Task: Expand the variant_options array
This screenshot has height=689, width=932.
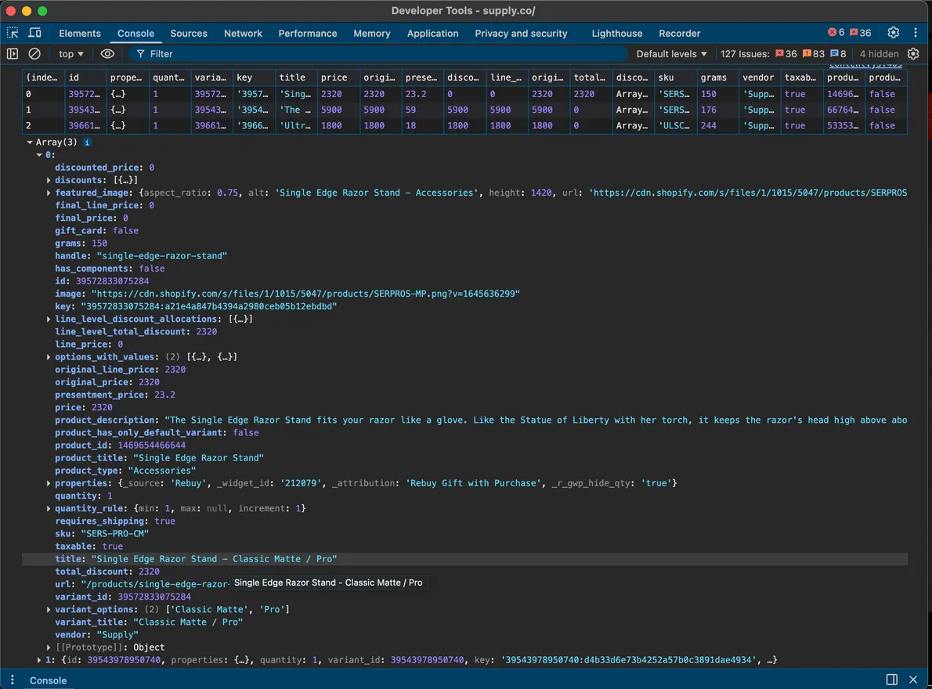Action: point(49,609)
